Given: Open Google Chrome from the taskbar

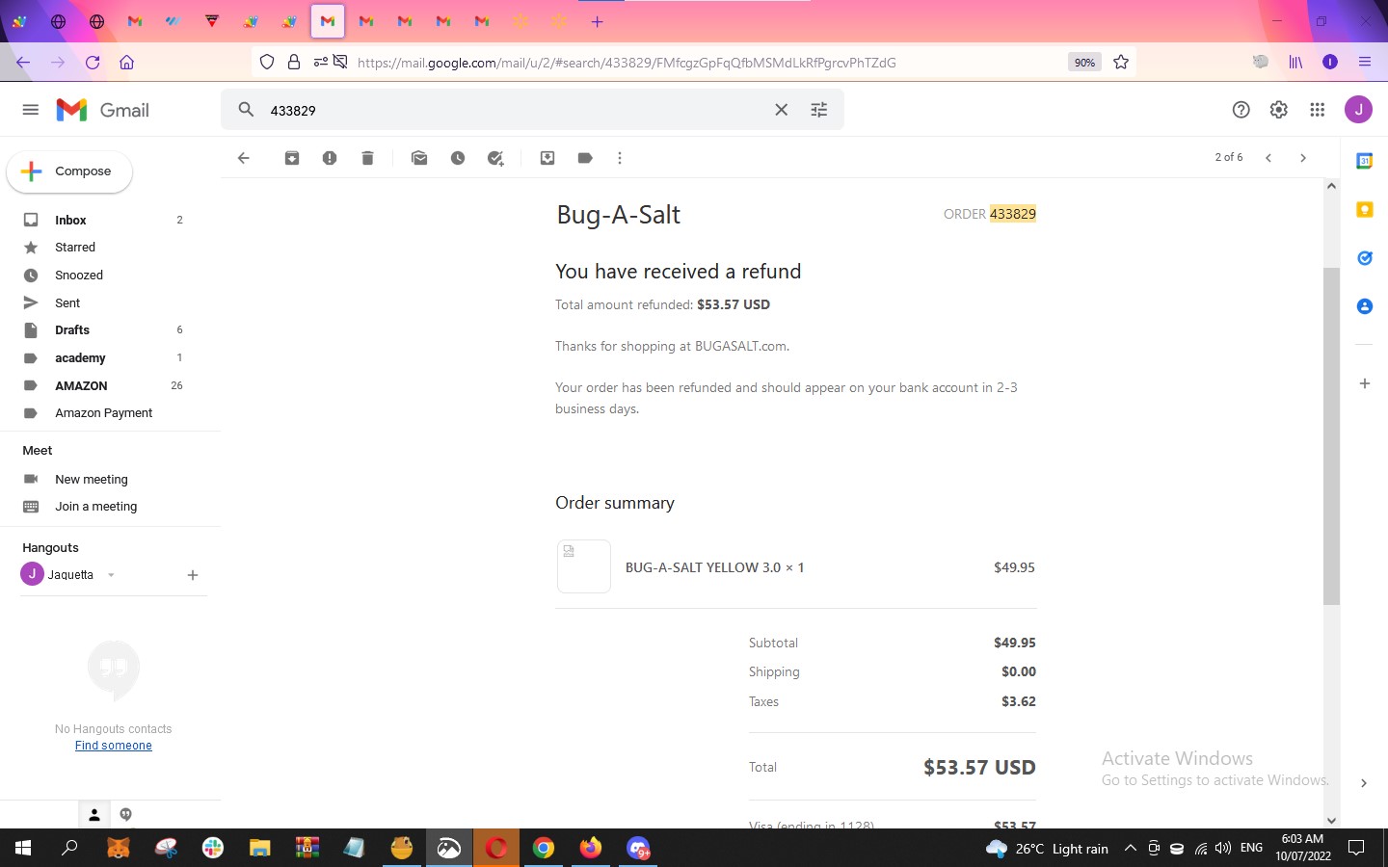Looking at the screenshot, I should click(544, 848).
